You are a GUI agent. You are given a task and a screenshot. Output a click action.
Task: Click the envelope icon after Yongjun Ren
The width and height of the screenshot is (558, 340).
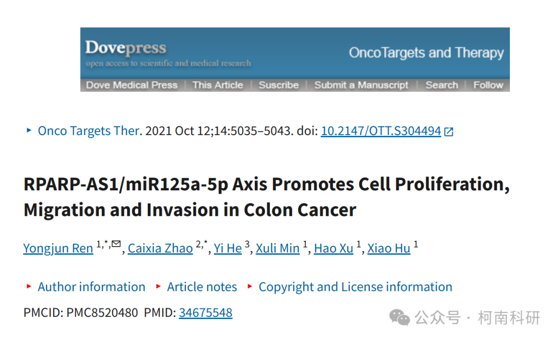pyautogui.click(x=116, y=244)
